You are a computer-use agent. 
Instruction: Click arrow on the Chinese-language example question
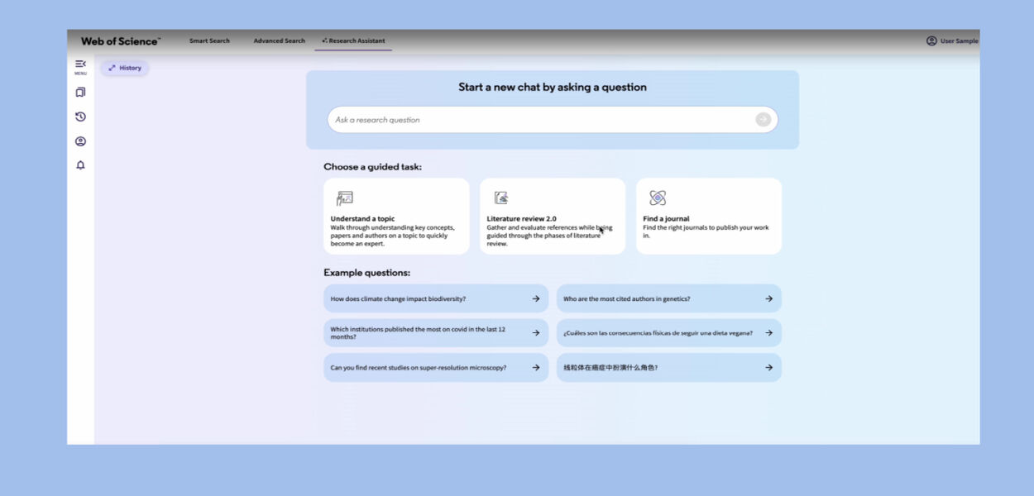pos(768,368)
